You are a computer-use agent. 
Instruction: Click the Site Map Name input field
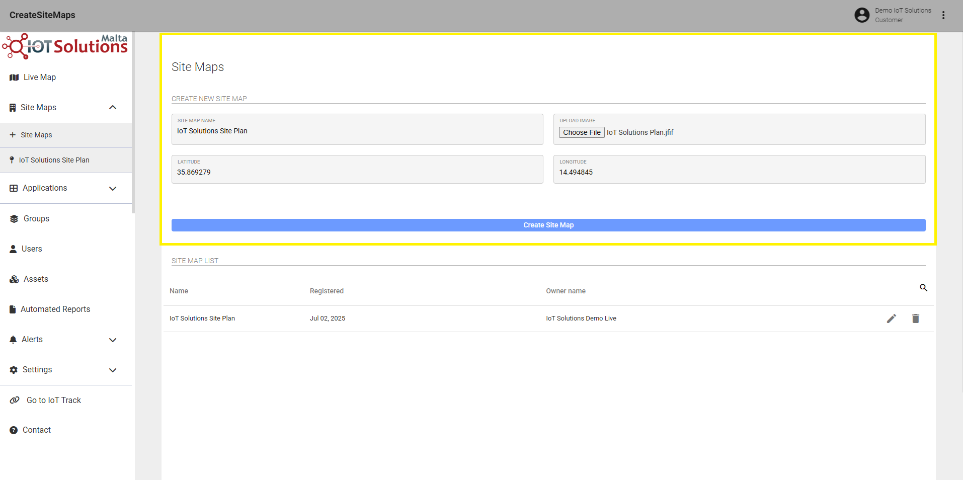click(357, 129)
